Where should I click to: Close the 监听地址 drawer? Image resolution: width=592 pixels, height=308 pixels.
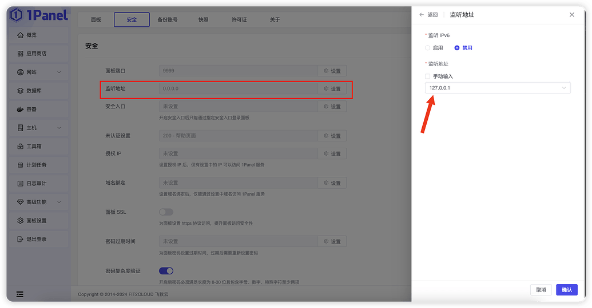point(572,15)
